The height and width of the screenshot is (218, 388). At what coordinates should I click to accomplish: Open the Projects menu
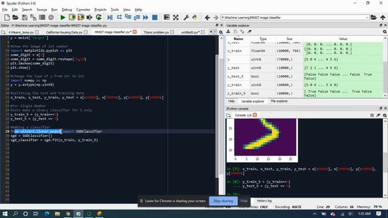tap(101, 10)
